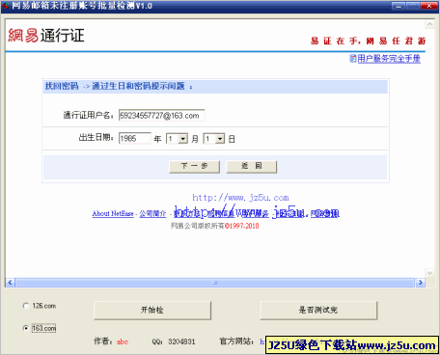Click the slogan 易证在手,网易任君游
Image resolution: width=440 pixels, height=355 pixels.
369,41
